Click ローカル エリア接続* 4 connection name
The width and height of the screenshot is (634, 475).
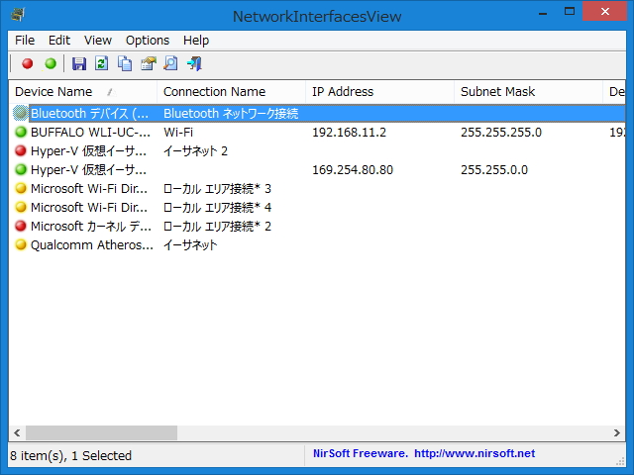(217, 207)
